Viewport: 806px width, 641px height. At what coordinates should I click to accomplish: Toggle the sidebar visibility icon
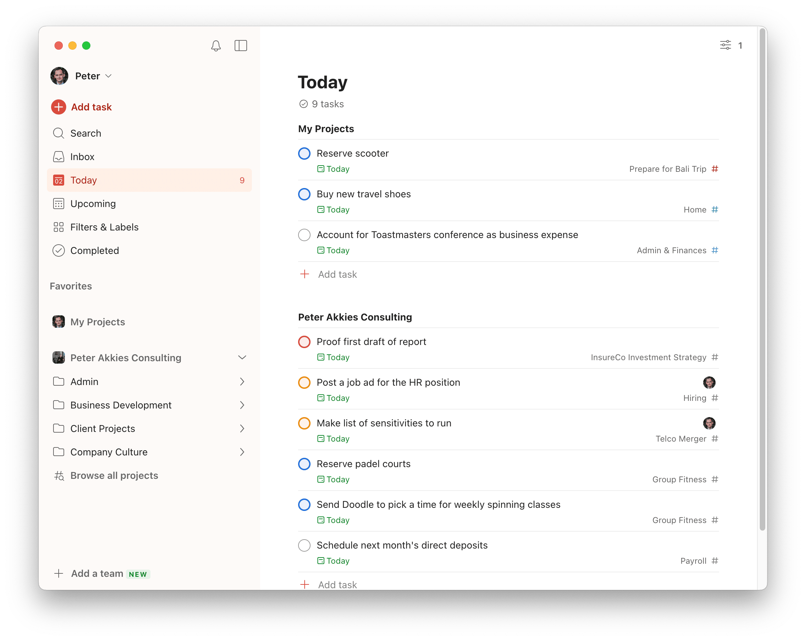pyautogui.click(x=241, y=46)
